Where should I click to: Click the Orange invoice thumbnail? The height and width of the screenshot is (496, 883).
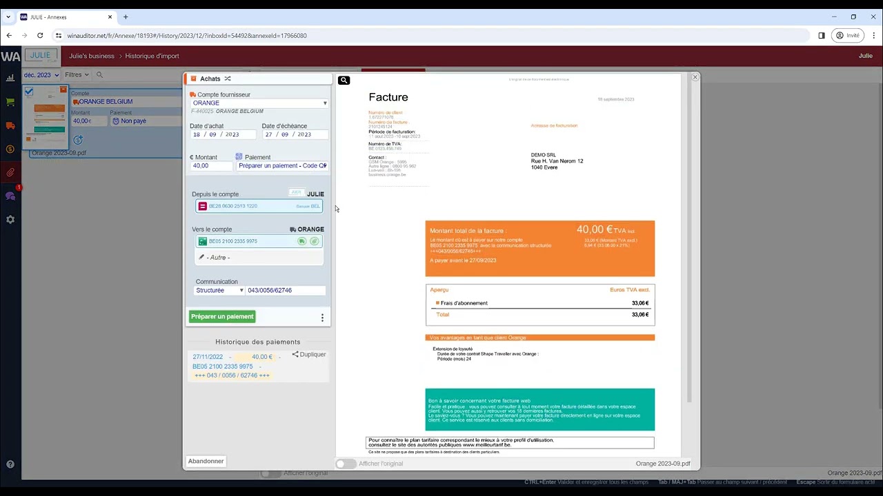click(x=47, y=118)
